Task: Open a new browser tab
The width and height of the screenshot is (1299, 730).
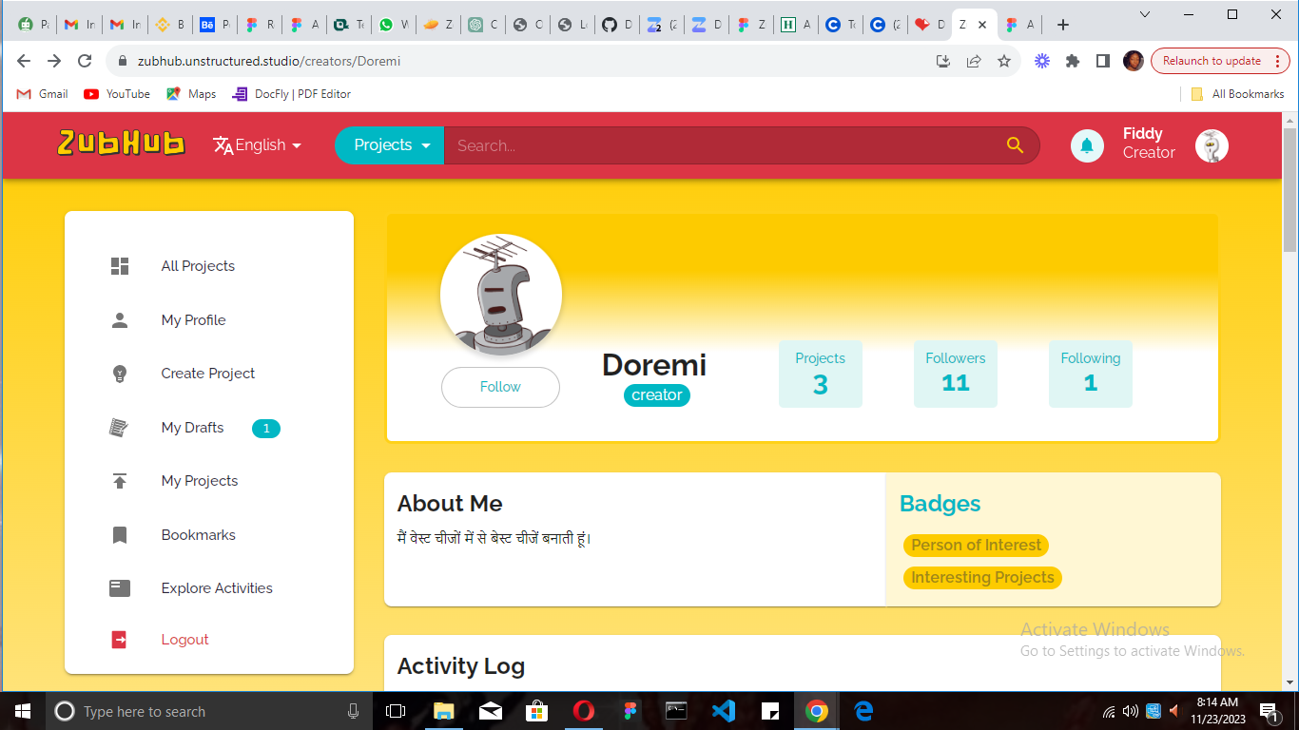Action: pyautogui.click(x=1063, y=26)
